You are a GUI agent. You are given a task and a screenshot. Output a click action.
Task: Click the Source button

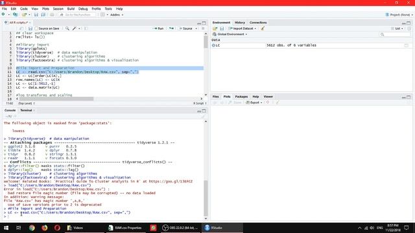coord(185,28)
